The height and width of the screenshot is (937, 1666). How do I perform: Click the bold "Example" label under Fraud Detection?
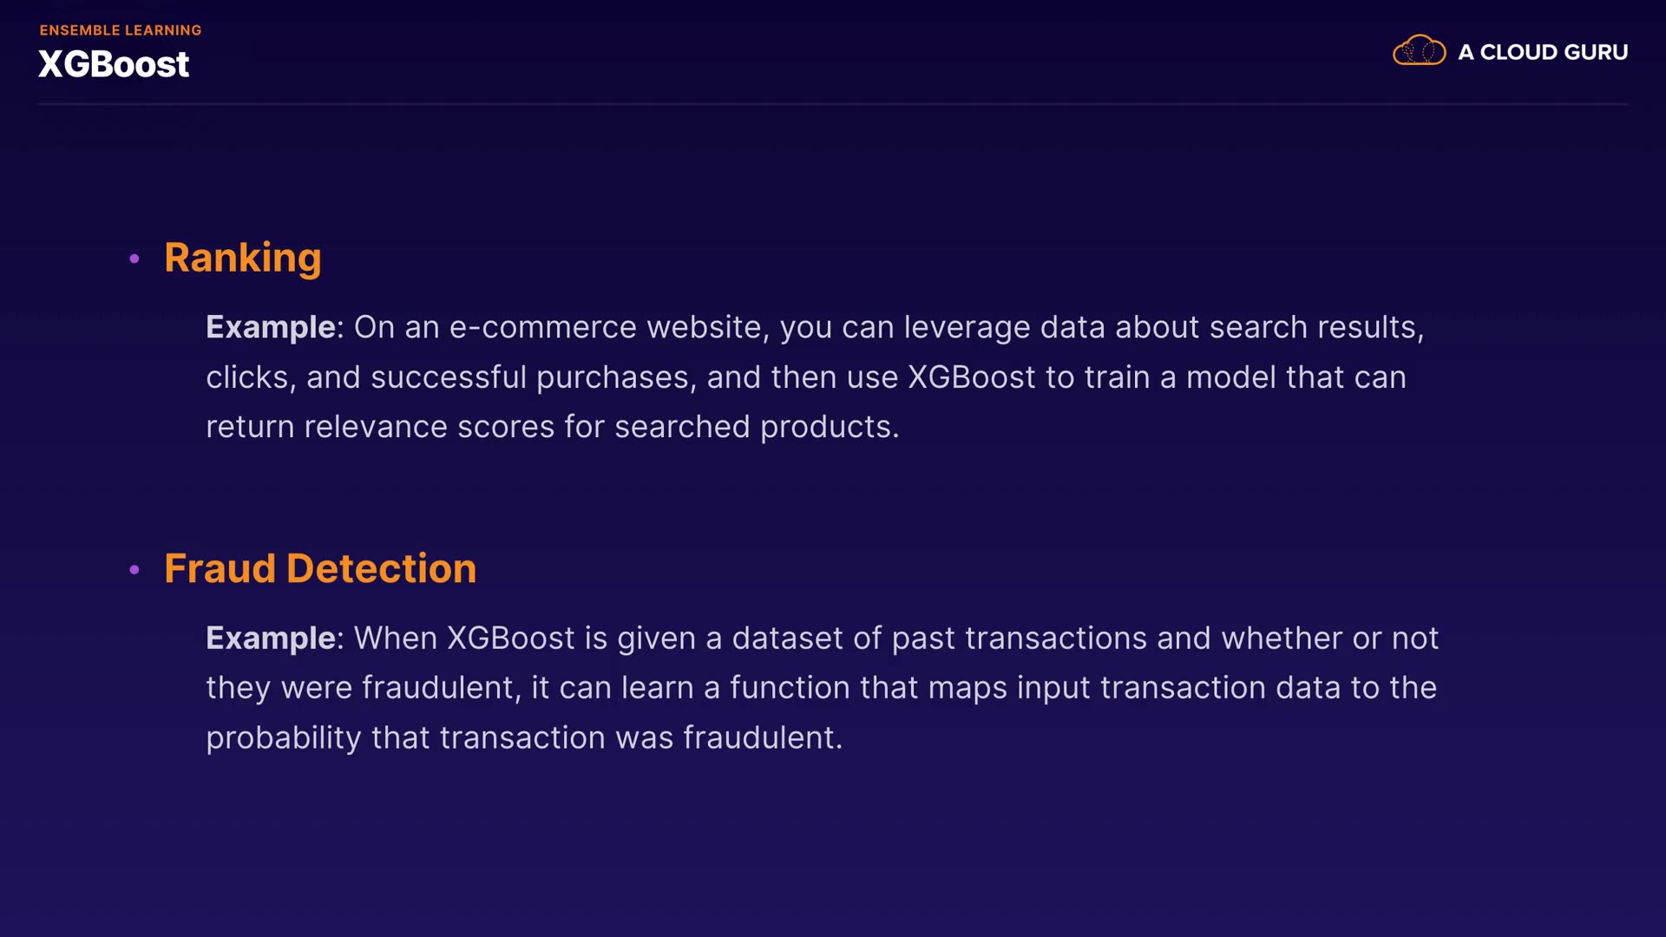click(x=271, y=639)
